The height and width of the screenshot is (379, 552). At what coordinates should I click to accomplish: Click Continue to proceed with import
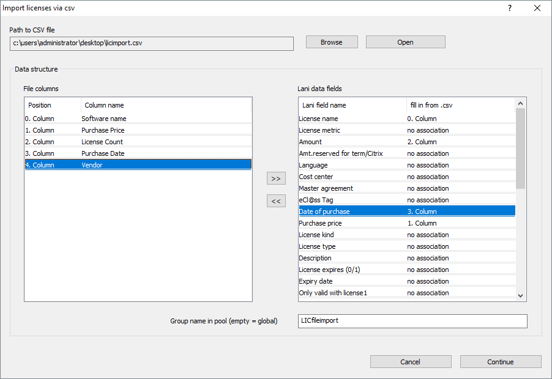(500, 362)
